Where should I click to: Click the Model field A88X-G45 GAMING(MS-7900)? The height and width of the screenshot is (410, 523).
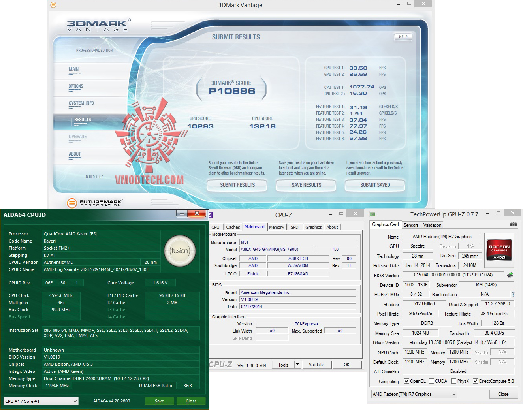click(277, 250)
